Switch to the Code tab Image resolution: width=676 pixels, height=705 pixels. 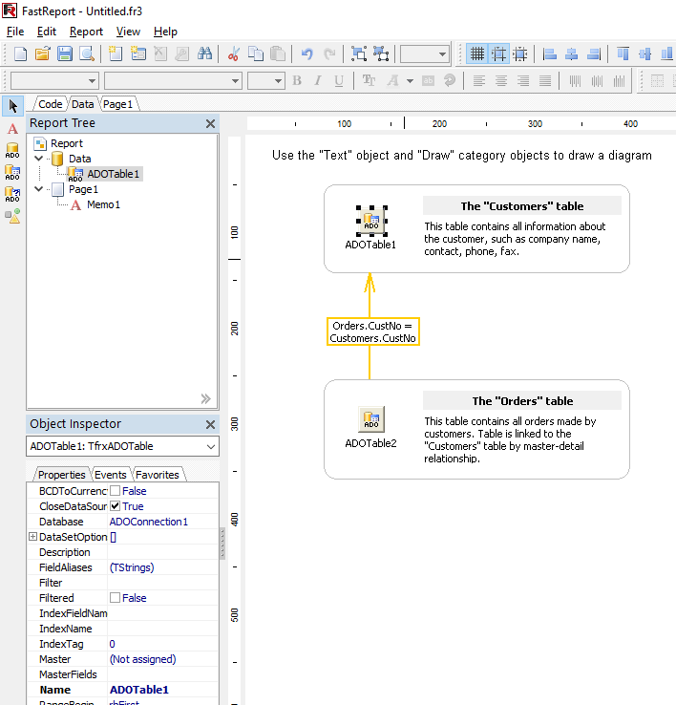click(x=50, y=104)
